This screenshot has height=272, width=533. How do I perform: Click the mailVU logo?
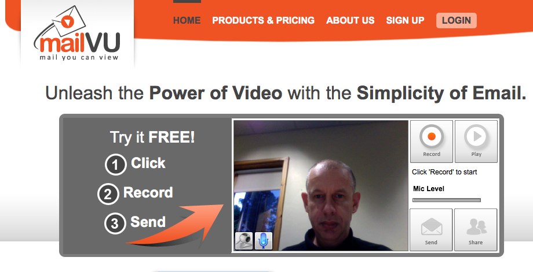pyautogui.click(x=77, y=33)
